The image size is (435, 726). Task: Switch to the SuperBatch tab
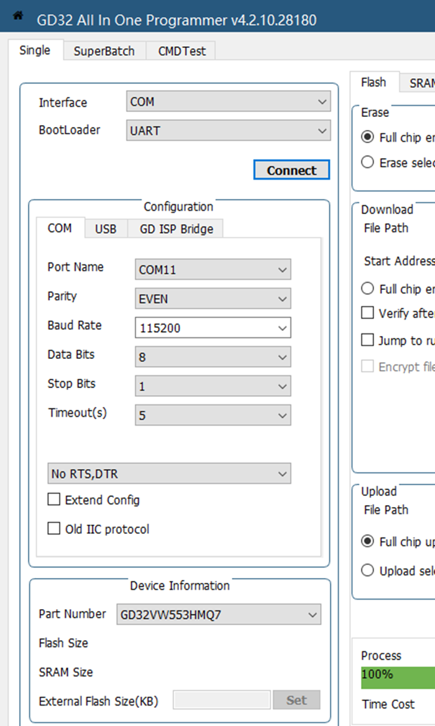coord(104,51)
